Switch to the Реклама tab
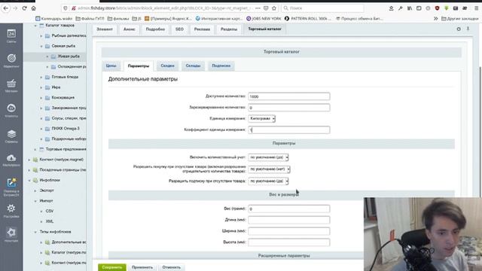Viewport: 482px width, 271px height. (202, 29)
